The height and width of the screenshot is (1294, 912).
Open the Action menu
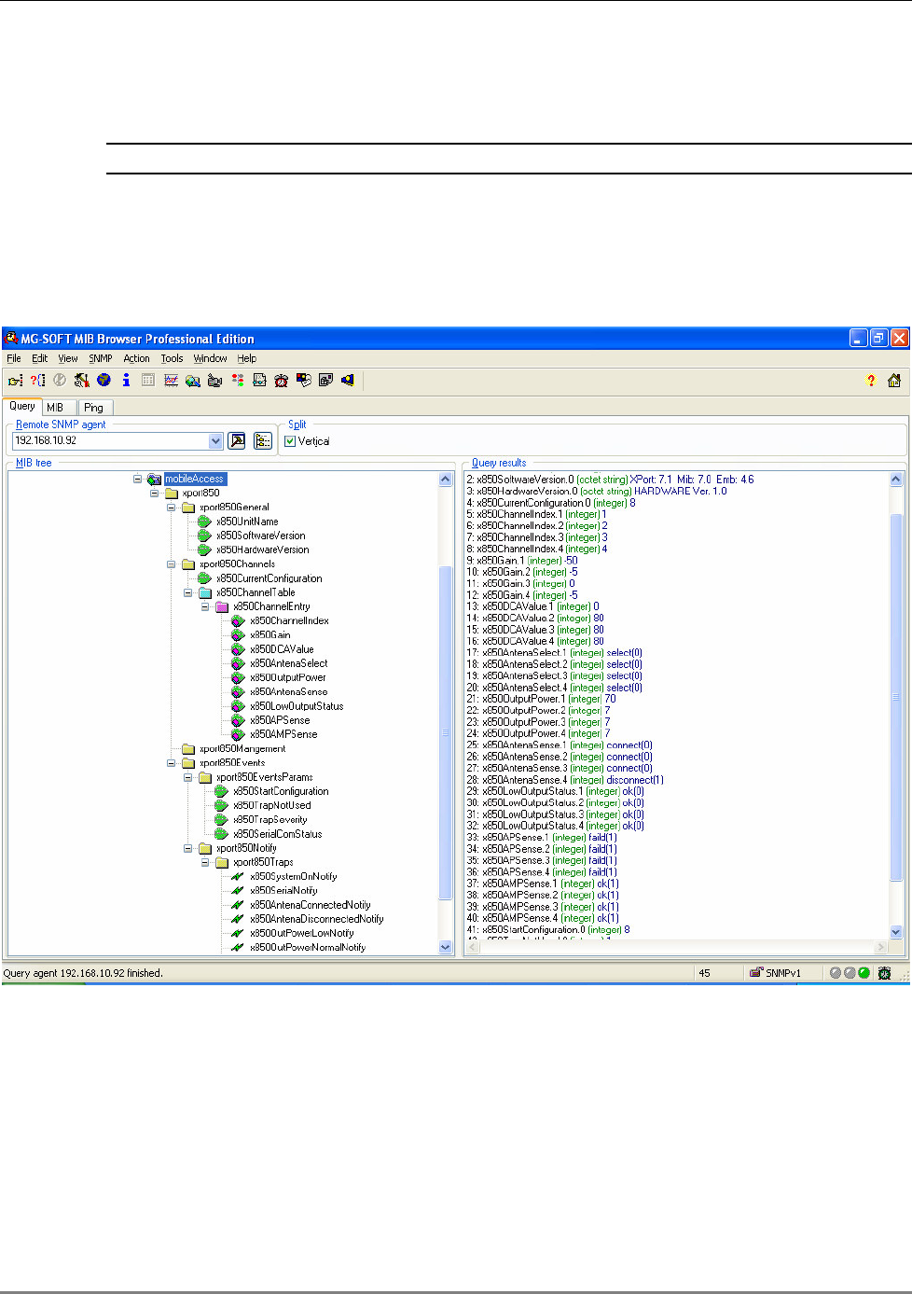(136, 358)
